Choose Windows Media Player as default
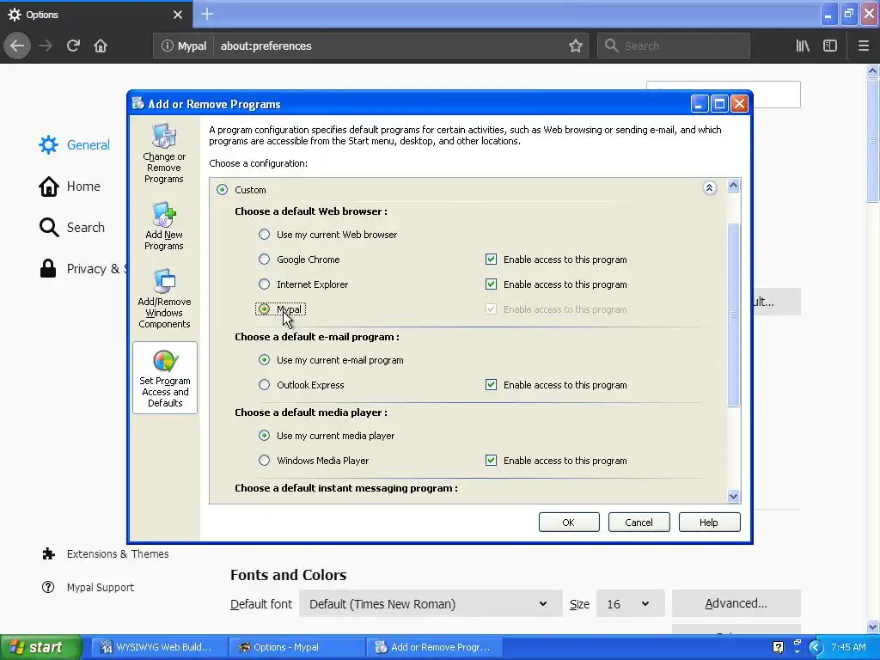 pos(264,461)
